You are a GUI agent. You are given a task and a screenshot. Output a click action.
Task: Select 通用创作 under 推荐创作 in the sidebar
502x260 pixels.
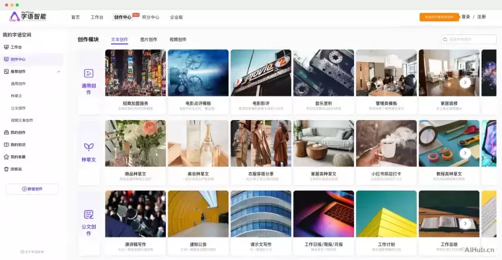pos(18,84)
